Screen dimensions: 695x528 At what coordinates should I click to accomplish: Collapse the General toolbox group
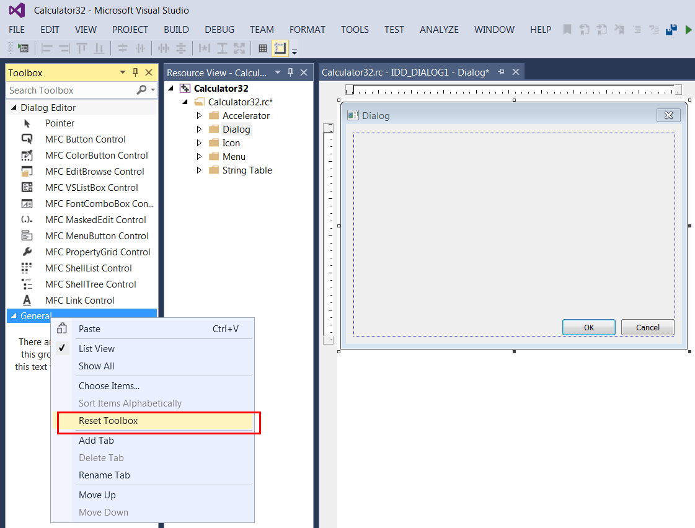point(14,316)
